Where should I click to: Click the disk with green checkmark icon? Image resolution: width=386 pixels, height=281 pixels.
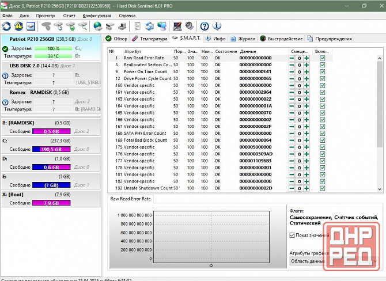[71, 26]
